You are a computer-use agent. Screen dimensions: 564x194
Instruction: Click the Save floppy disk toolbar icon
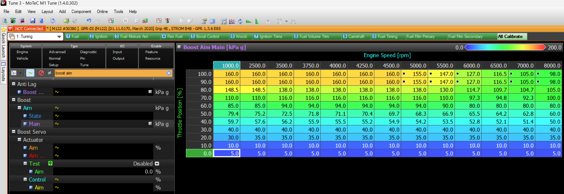tap(33, 21)
